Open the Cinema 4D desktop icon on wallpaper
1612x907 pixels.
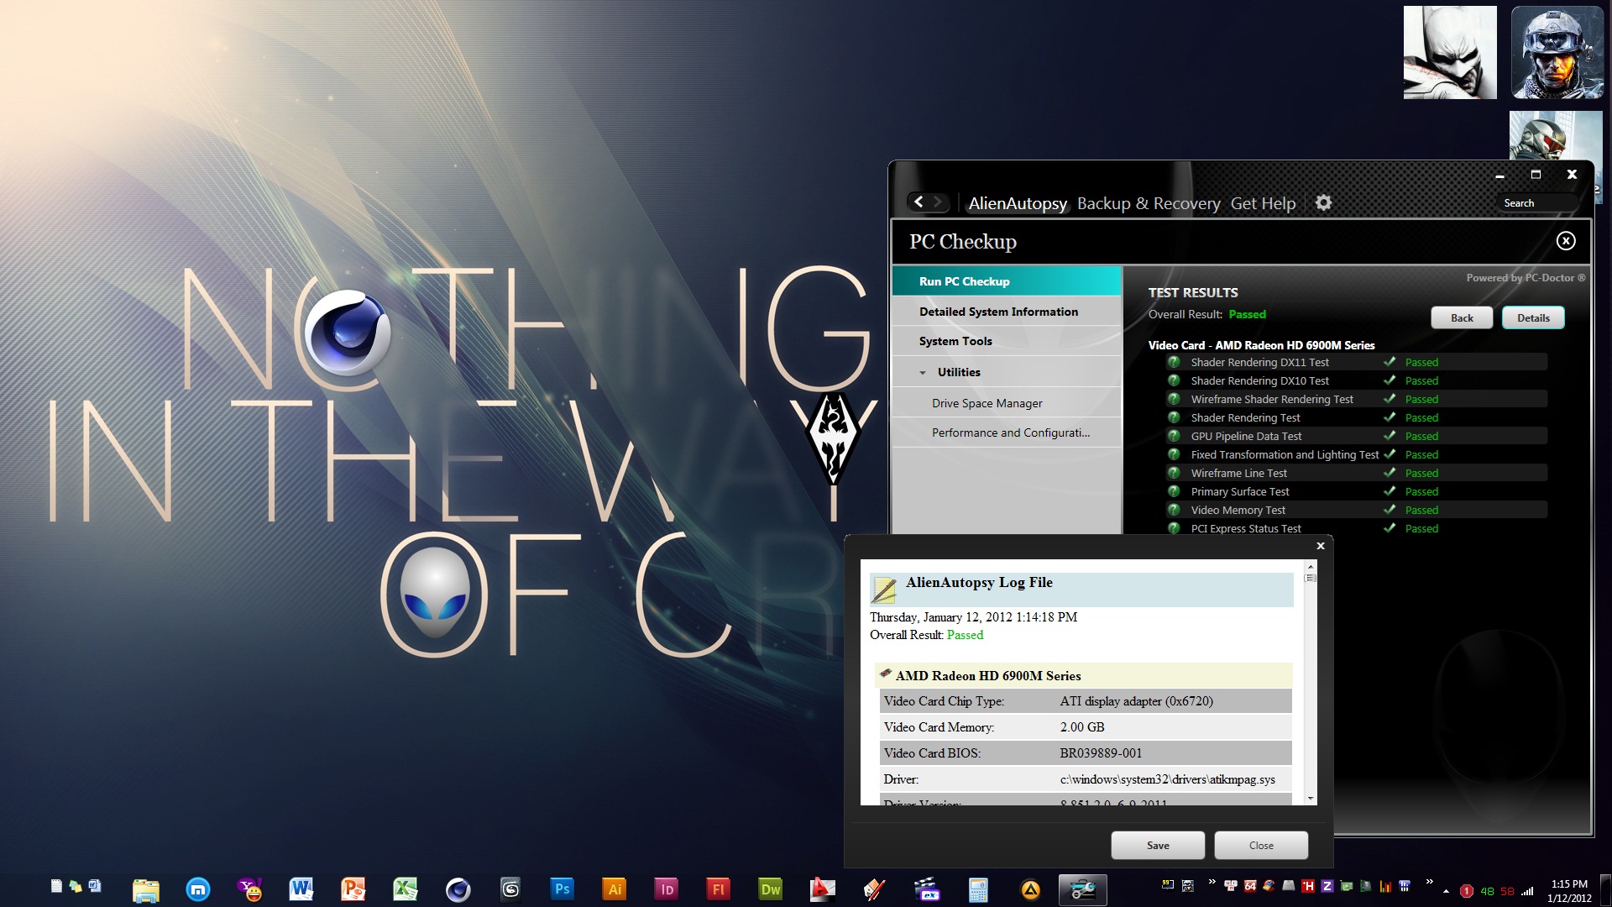click(347, 333)
